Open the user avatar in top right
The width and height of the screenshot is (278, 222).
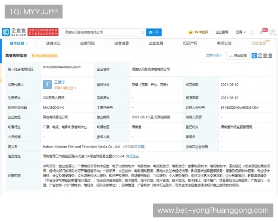tap(273, 32)
